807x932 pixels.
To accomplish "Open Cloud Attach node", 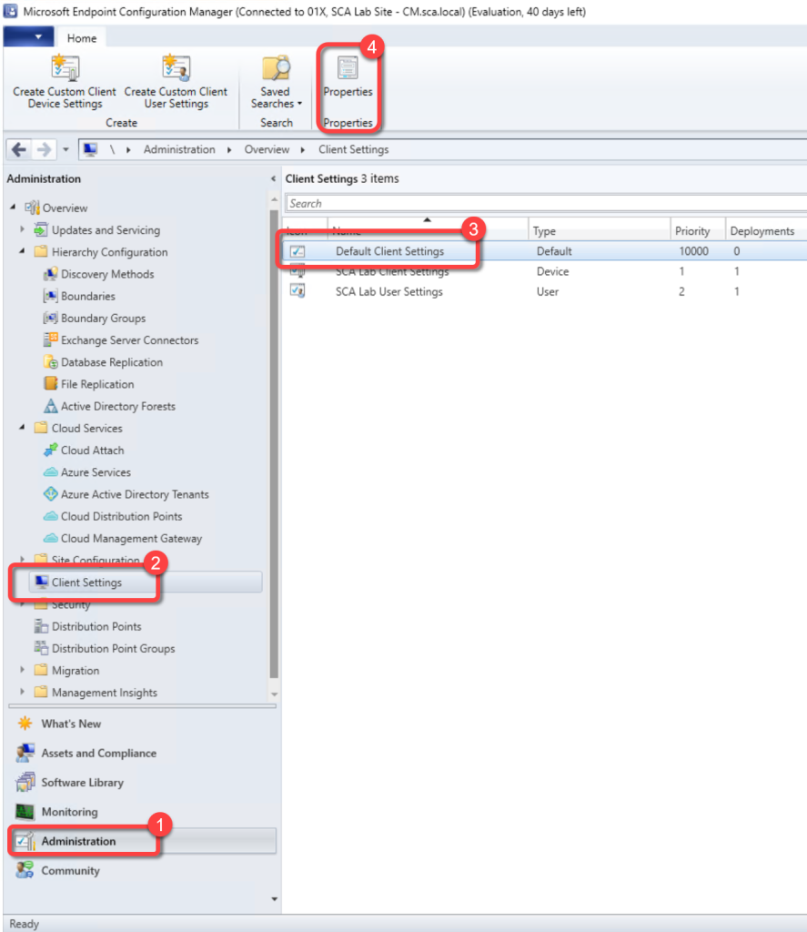I will click(x=92, y=451).
